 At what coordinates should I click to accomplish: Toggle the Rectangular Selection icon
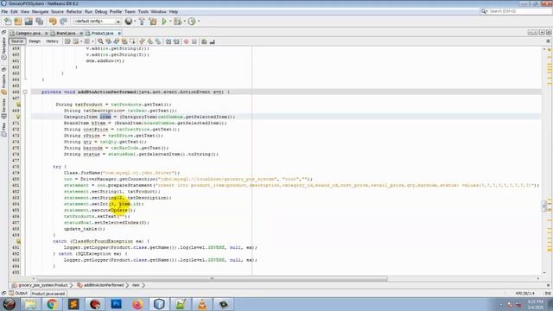132,41
